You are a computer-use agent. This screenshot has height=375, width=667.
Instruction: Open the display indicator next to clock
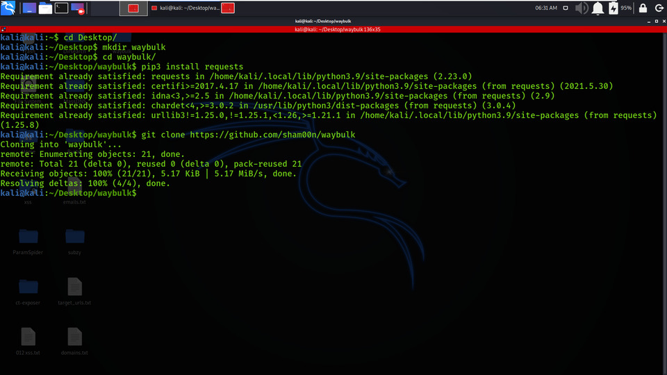pos(566,8)
